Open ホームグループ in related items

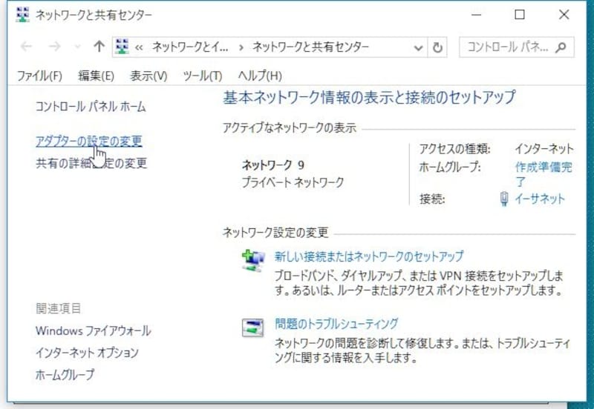(65, 375)
